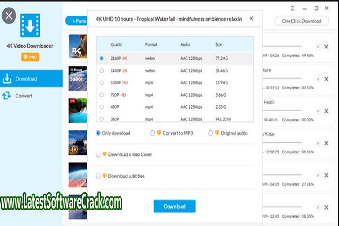The image size is (339, 226).
Task: Click progress bar of 27.26% download
Action: point(282,175)
